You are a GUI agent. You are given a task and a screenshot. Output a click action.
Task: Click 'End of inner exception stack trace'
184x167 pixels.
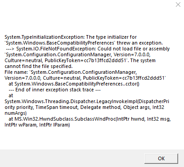[x=55, y=90]
